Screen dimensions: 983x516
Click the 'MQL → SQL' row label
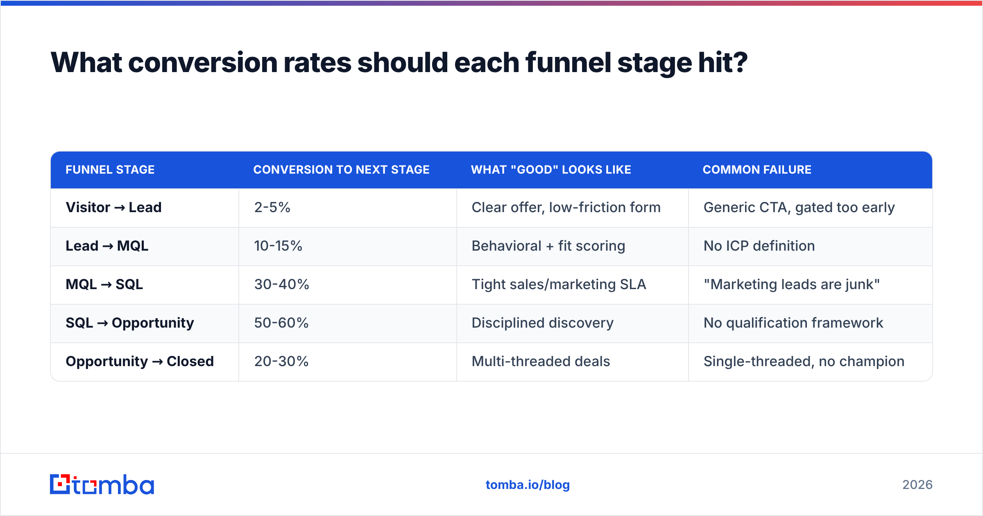[x=104, y=285]
